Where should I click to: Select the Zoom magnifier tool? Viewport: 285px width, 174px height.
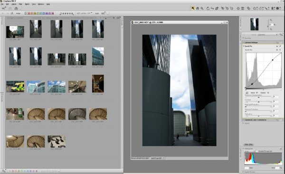pos(202,9)
